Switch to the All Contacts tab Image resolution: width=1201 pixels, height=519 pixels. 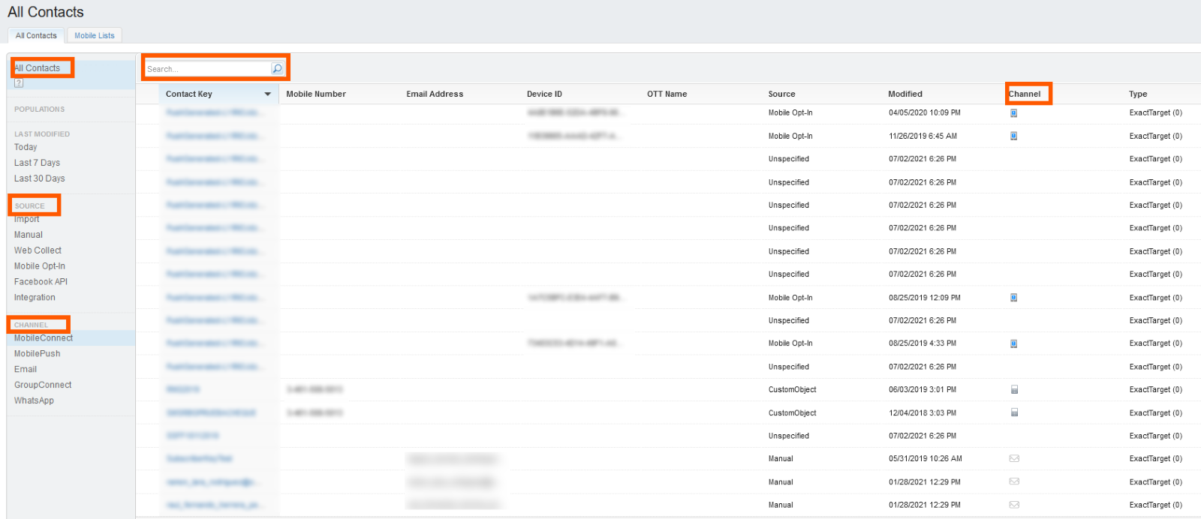coord(36,35)
